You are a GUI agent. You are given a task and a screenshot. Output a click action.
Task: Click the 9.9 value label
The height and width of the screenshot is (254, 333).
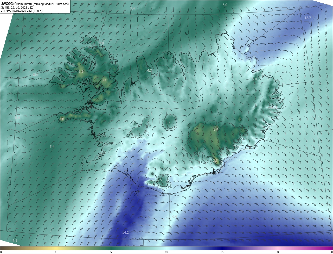pos(175,217)
